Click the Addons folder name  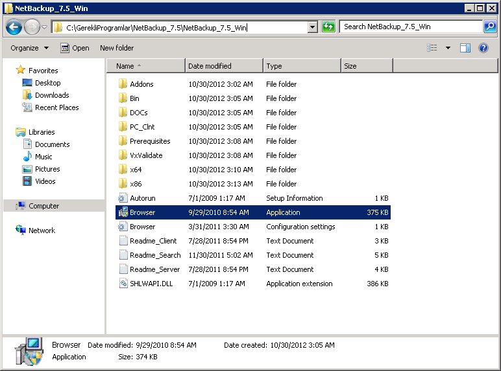(x=141, y=84)
